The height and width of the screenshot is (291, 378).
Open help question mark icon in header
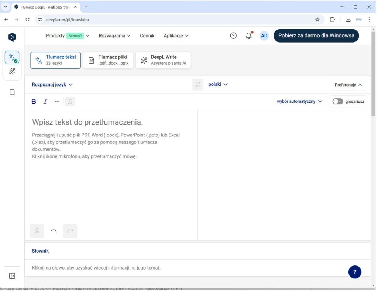[233, 36]
